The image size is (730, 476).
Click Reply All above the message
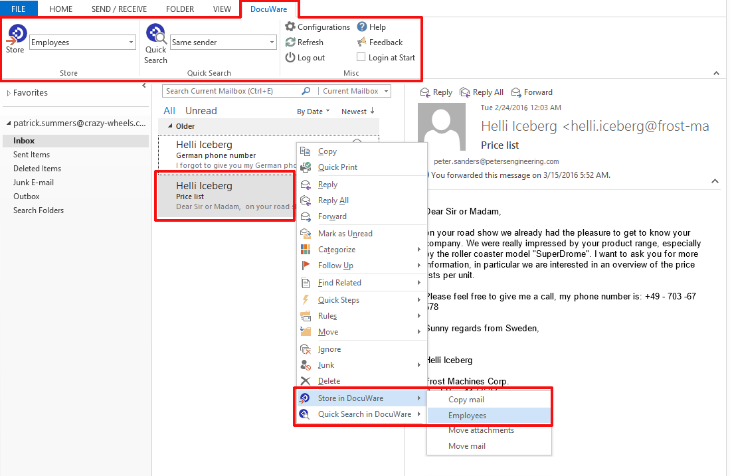481,92
